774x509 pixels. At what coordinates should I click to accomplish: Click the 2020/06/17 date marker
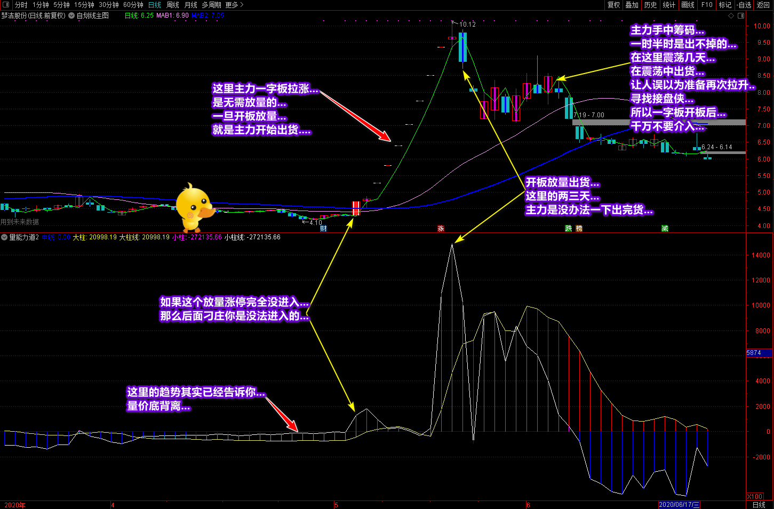[679, 504]
